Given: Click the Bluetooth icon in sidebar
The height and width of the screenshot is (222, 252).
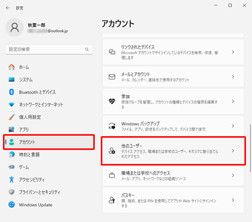Looking at the screenshot, I should point(12,92).
